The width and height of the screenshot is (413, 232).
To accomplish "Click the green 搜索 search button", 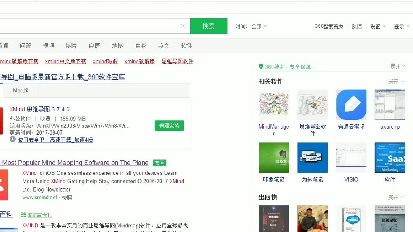I will click(x=209, y=26).
